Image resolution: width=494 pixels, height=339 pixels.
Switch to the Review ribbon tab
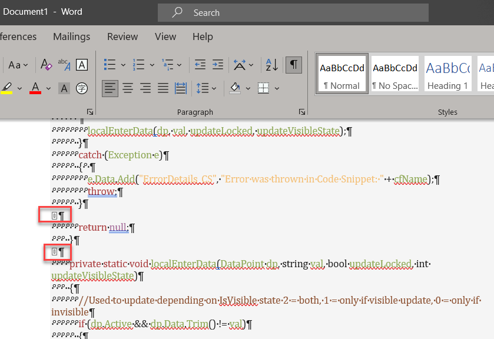122,36
